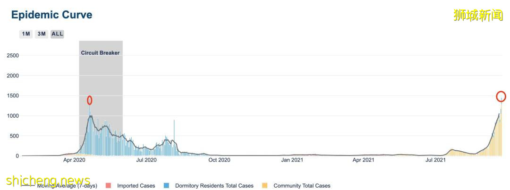Click the 2500 y-axis tick label

click(12, 56)
